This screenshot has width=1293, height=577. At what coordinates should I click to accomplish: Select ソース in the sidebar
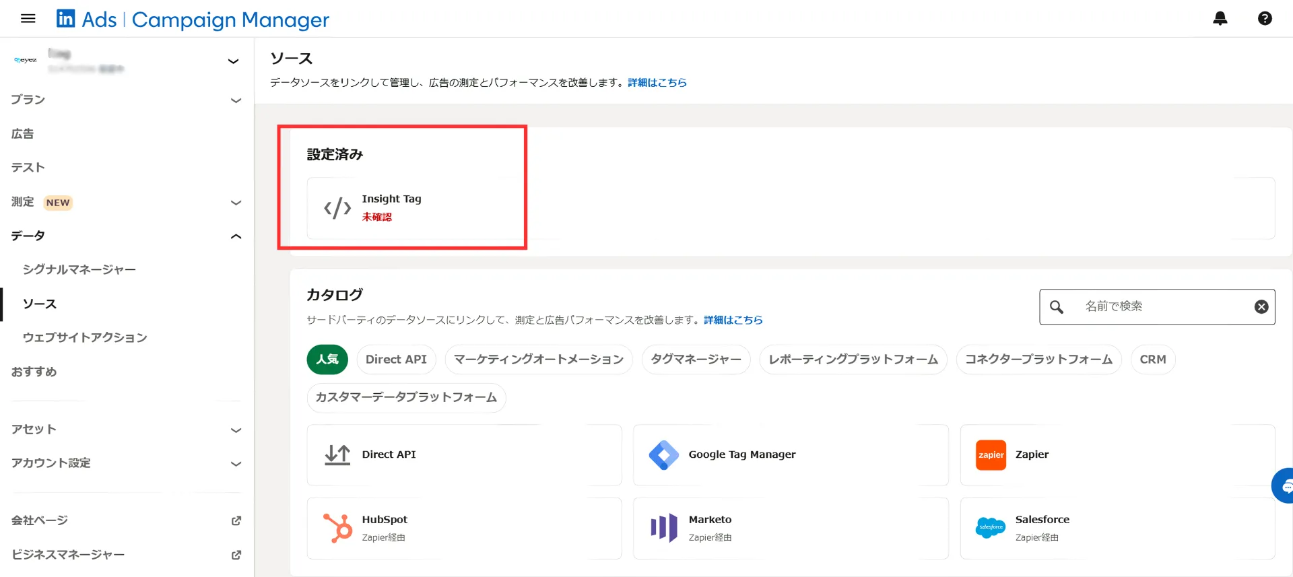[x=40, y=304]
